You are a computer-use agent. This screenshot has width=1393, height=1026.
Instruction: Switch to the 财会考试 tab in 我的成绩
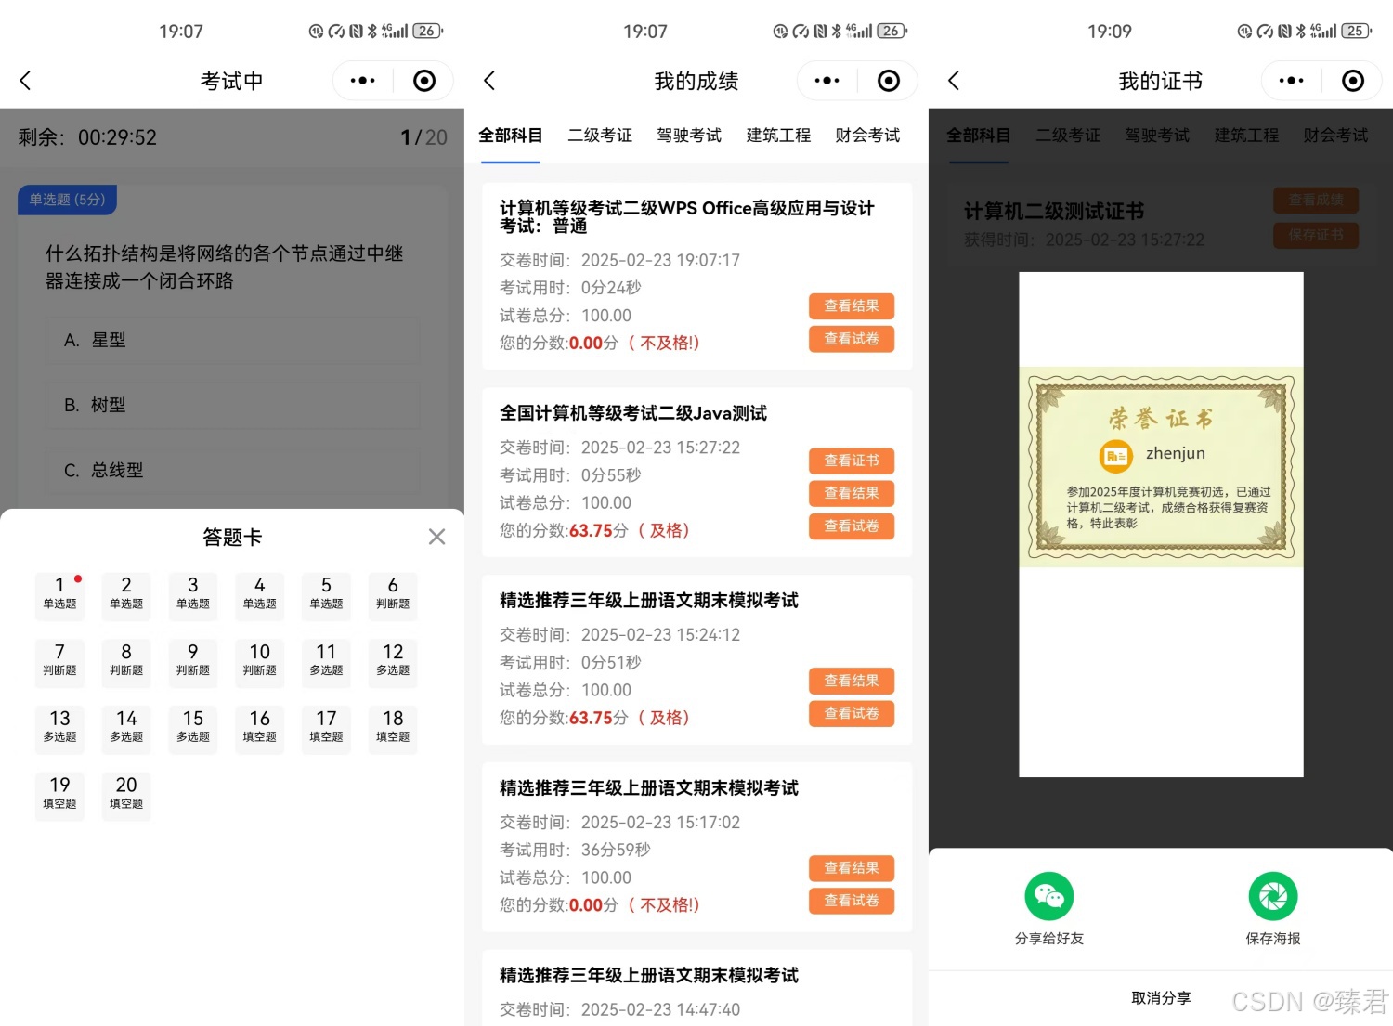867,136
